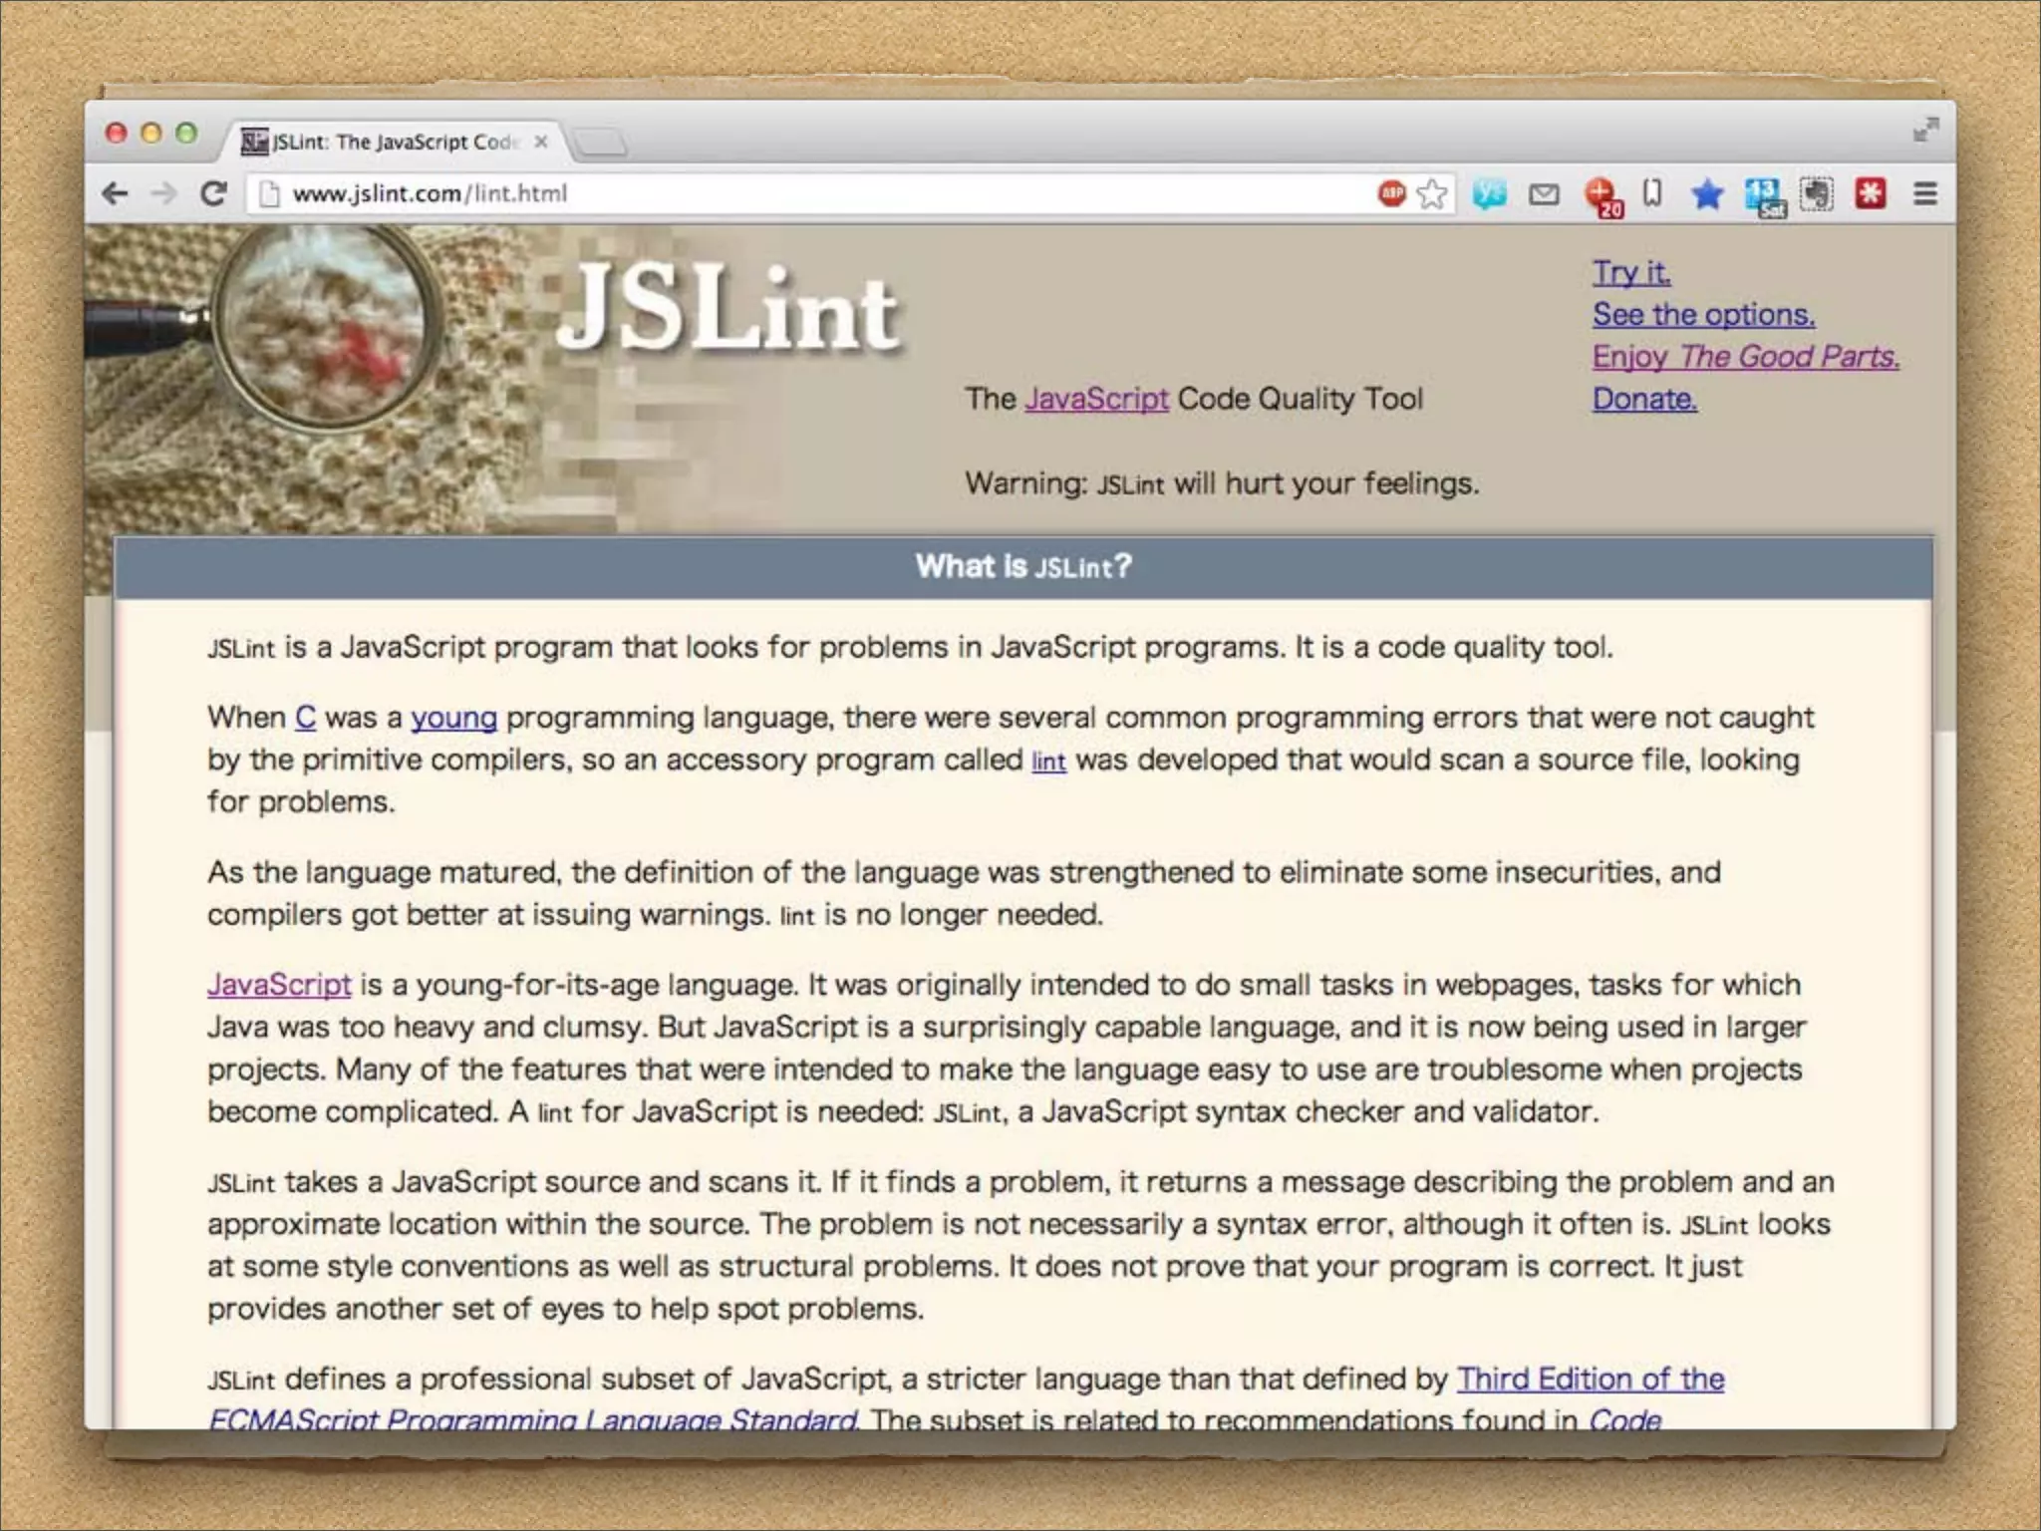This screenshot has height=1531, width=2041.
Task: Open the calendar extension showing 13 Sat
Action: [x=1763, y=195]
